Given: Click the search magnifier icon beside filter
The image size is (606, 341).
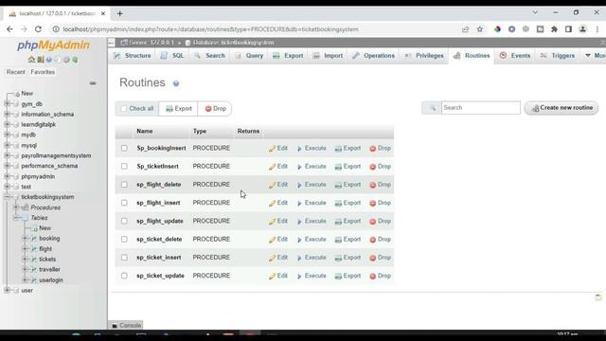Looking at the screenshot, I should point(432,108).
